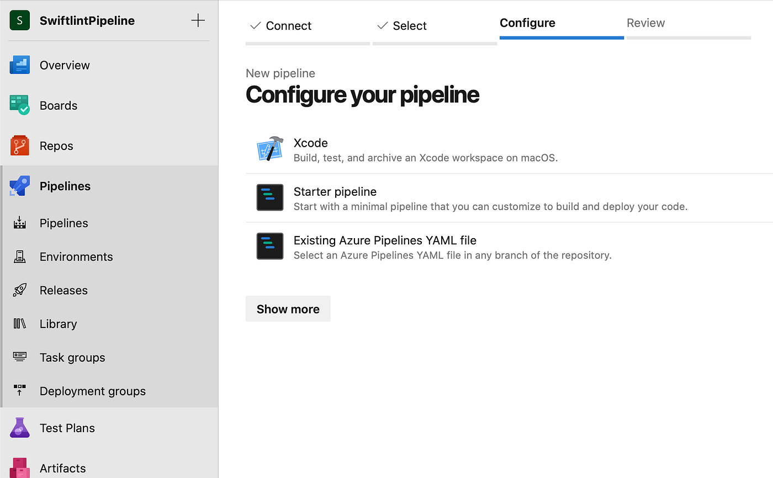Select the Releases icon
Image resolution: width=773 pixels, height=478 pixels.
click(x=20, y=290)
